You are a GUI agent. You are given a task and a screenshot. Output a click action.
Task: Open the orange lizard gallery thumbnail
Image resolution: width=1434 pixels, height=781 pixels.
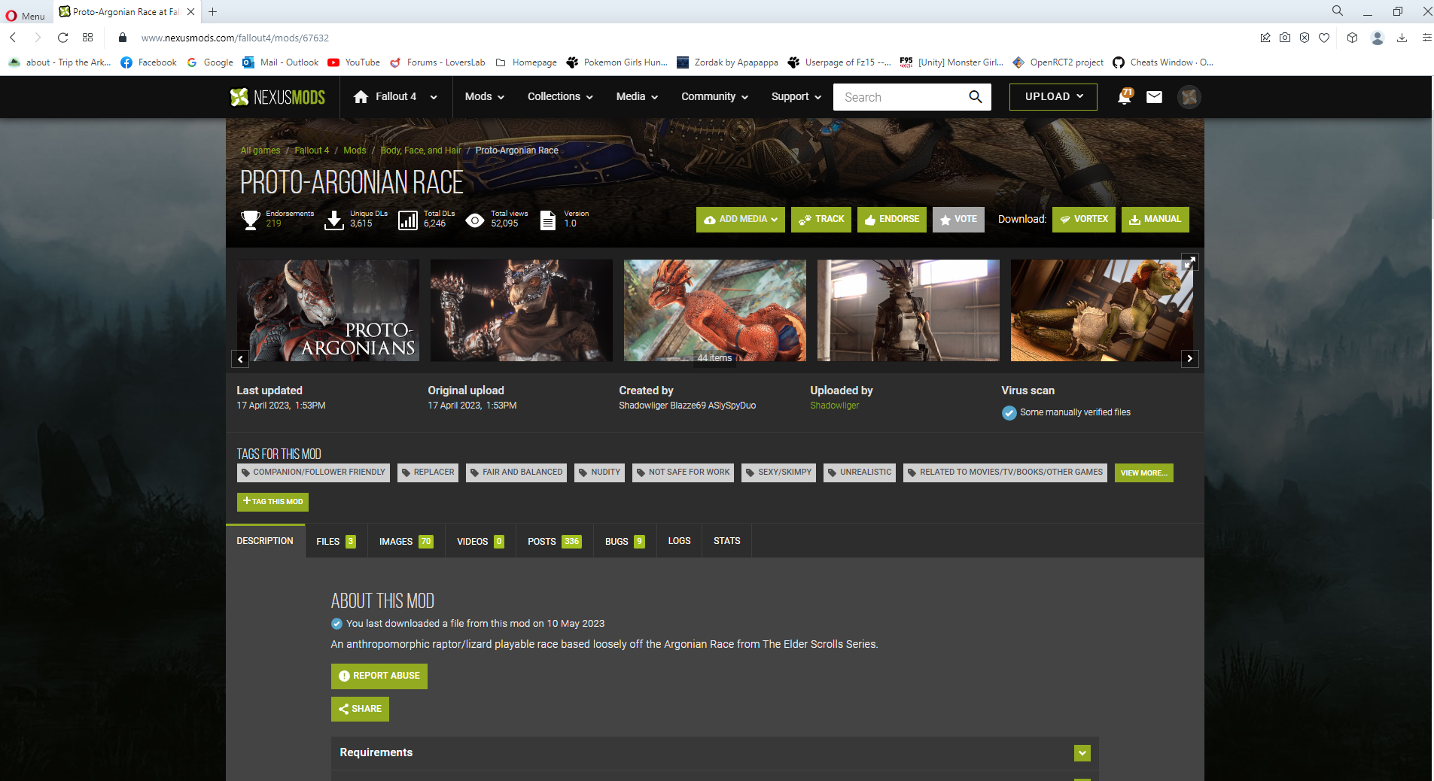[715, 311]
